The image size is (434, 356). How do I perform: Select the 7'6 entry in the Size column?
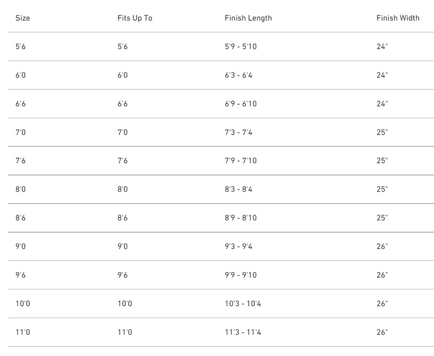21,161
